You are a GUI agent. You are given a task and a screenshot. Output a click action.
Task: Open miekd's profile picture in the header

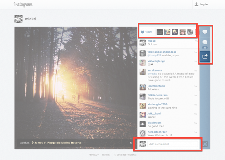(18, 19)
